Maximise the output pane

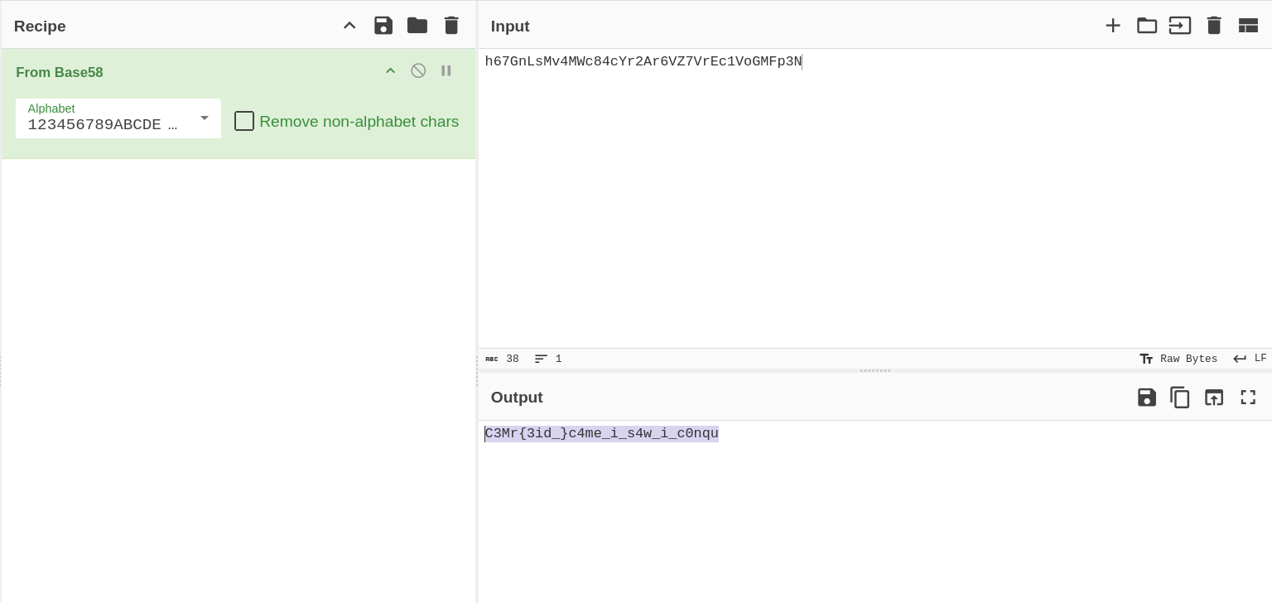1248,398
